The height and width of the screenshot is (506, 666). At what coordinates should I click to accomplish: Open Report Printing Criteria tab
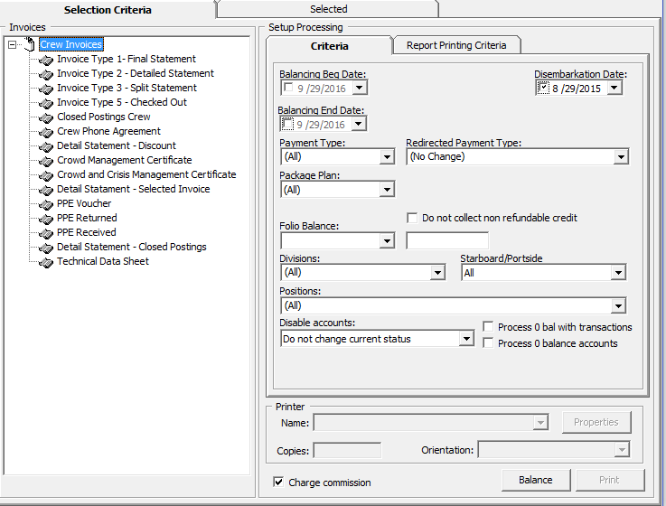pos(456,45)
